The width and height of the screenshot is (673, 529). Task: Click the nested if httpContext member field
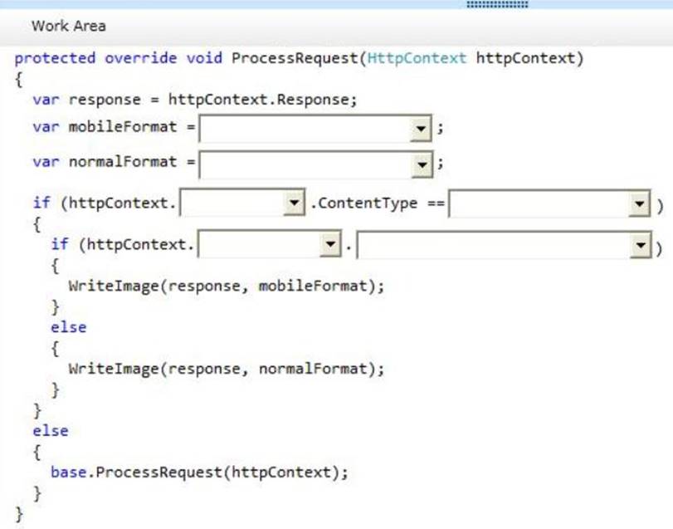click(259, 246)
